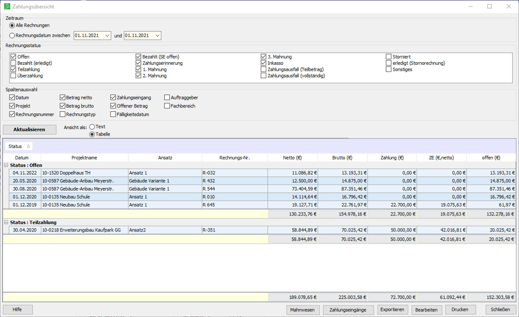Select the Tabelle view option
The height and width of the screenshot is (317, 519).
[x=92, y=134]
